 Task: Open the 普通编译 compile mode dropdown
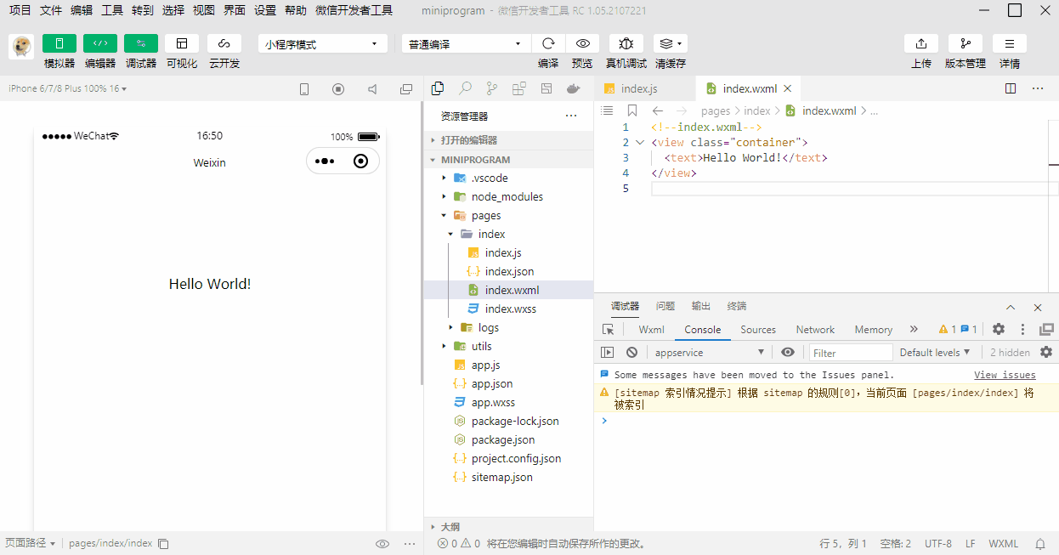(467, 44)
